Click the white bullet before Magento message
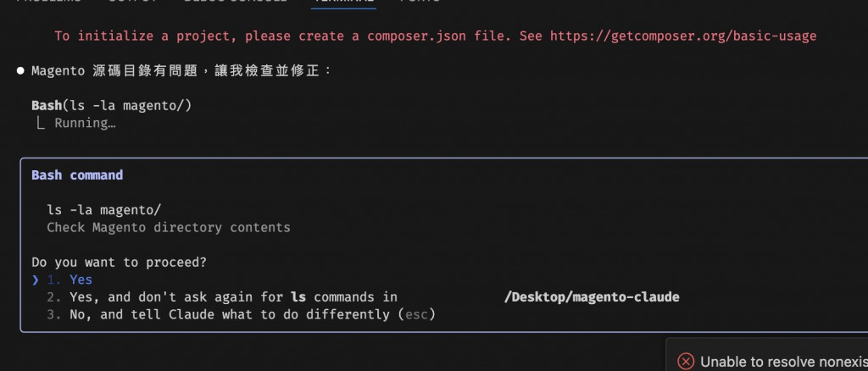Screen dimensions: 868x371 tap(20, 71)
